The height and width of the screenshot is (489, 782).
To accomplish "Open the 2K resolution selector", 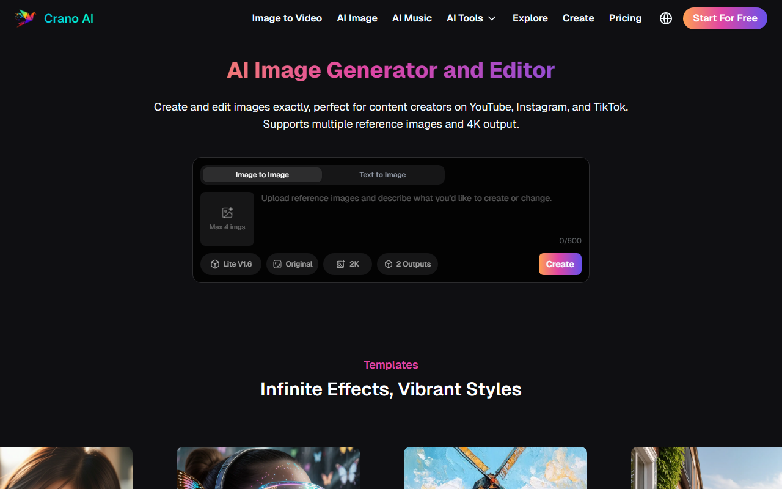I will click(348, 264).
